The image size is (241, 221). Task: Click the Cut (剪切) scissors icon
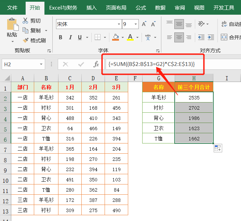(25, 21)
